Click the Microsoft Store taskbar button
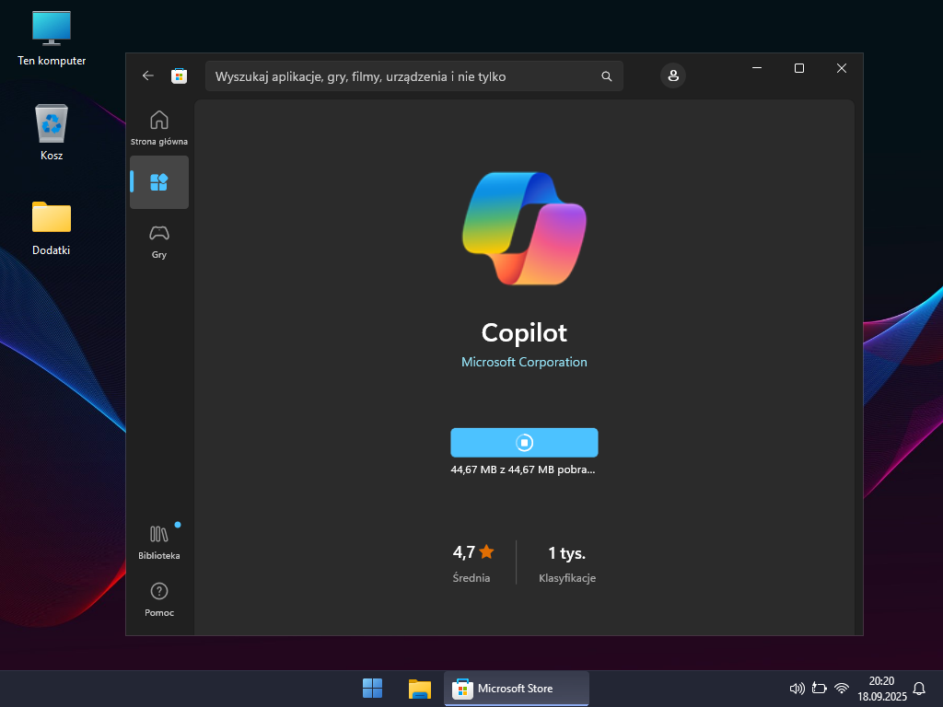The image size is (943, 707). coord(517,689)
